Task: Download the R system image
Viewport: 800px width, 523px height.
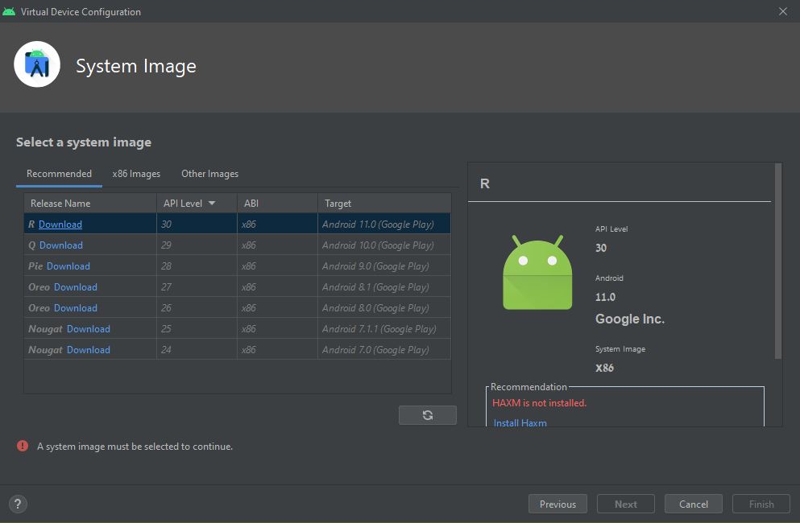Action: pyautogui.click(x=60, y=224)
